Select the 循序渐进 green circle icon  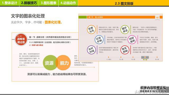pos(125,30)
